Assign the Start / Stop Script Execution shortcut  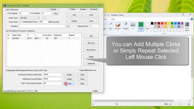[69, 84]
